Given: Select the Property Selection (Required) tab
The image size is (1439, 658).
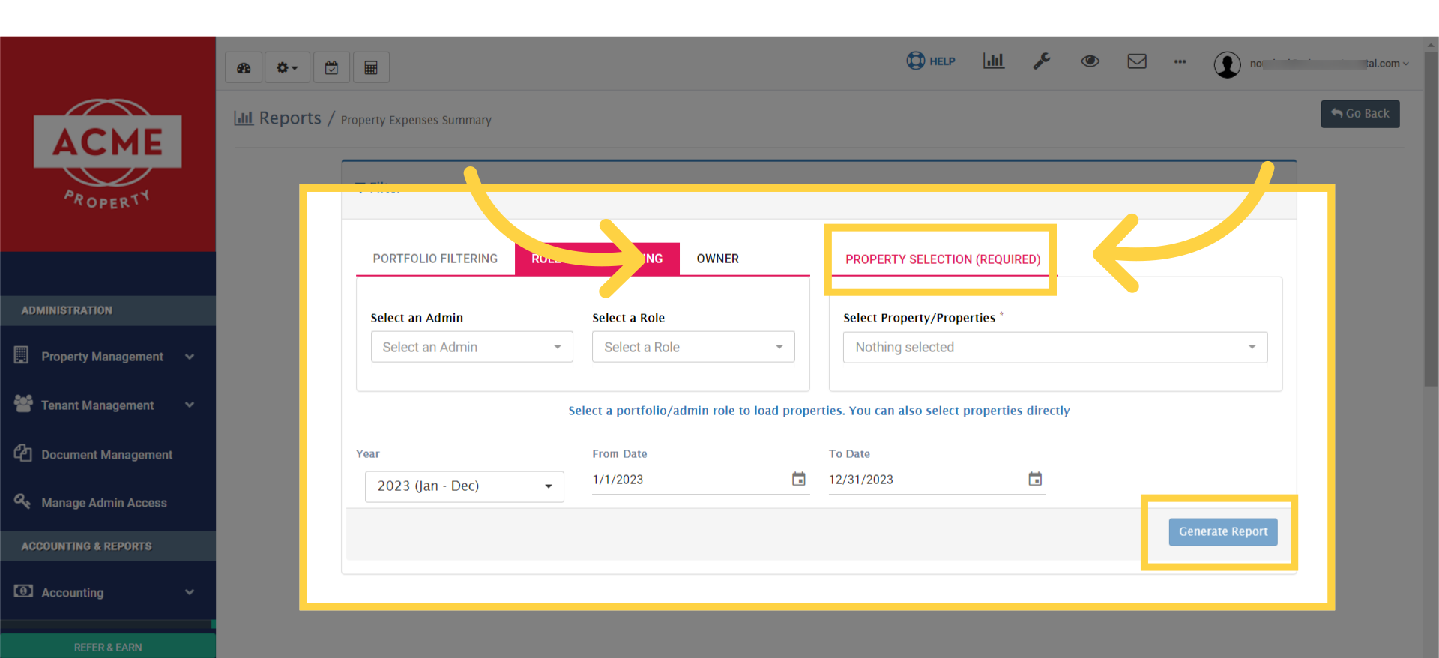Looking at the screenshot, I should [943, 259].
